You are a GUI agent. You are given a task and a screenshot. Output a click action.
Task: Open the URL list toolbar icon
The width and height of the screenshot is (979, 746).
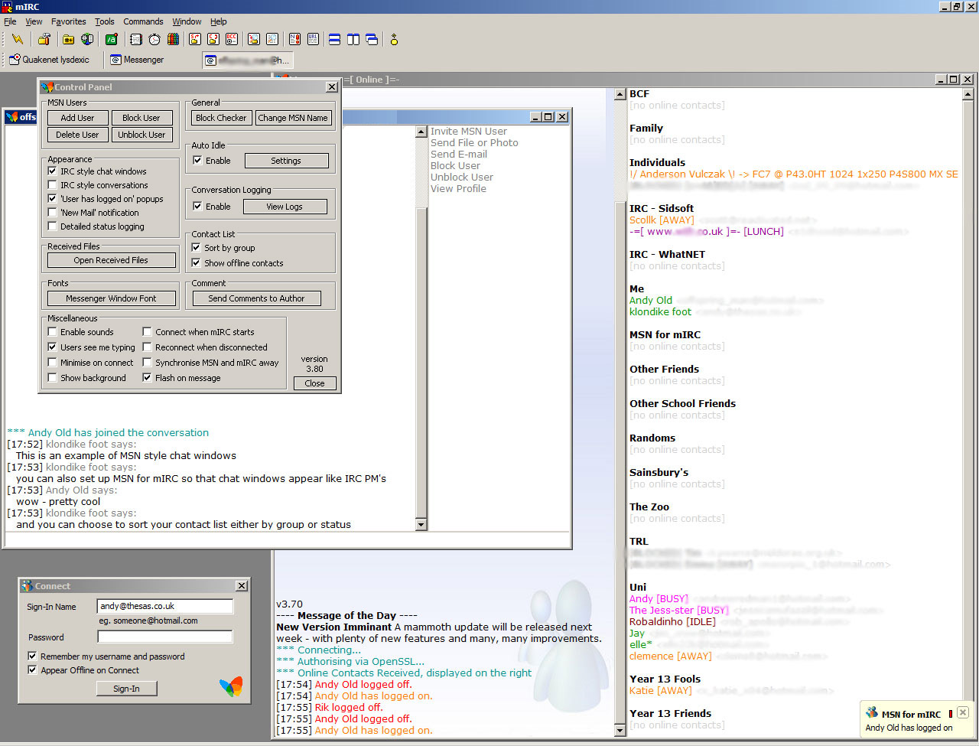click(x=313, y=39)
